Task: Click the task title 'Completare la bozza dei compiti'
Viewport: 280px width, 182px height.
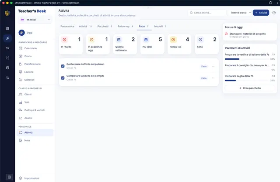Action: pyautogui.click(x=85, y=76)
